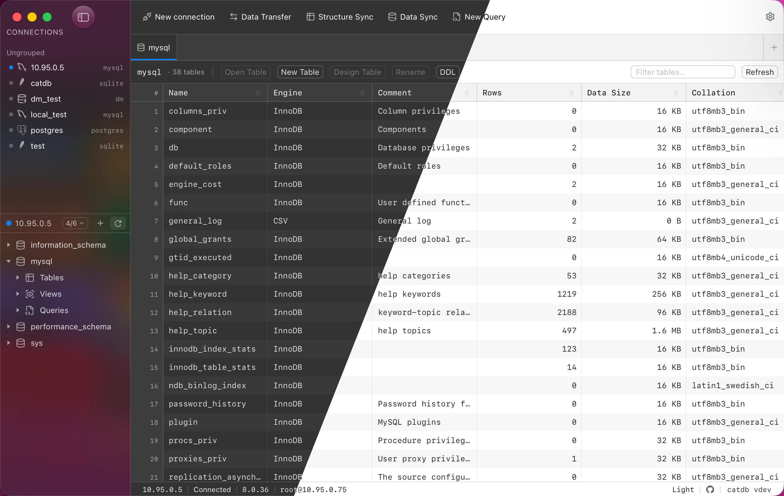This screenshot has height=496, width=784.
Task: Click the Structure Sync table icon
Action: (x=310, y=17)
